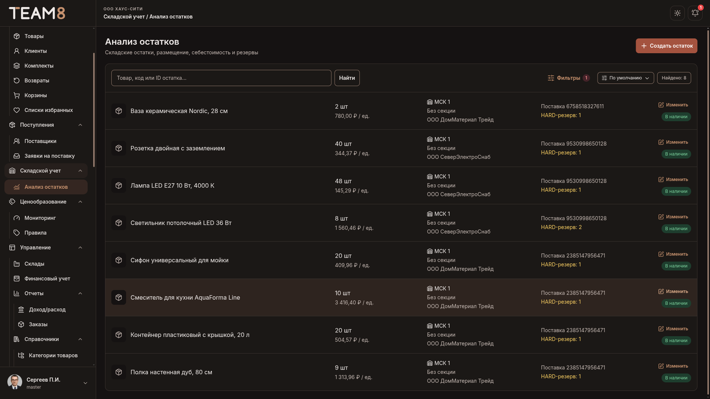The height and width of the screenshot is (399, 710).
Task: Open the Фильтры panel
Action: tap(568, 78)
